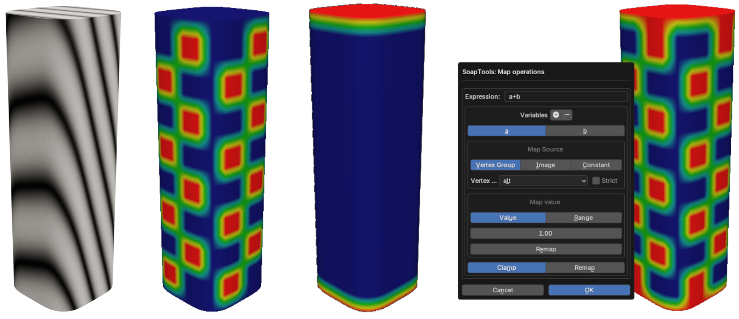This screenshot has height=319, width=739.
Task: Click the remove variable minus icon
Action: (567, 115)
